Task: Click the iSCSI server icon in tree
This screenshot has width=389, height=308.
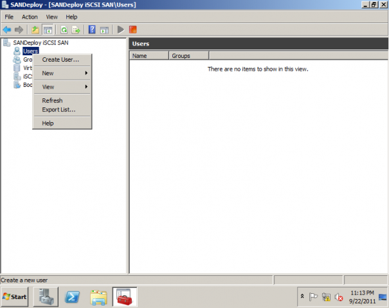Action: 17,76
